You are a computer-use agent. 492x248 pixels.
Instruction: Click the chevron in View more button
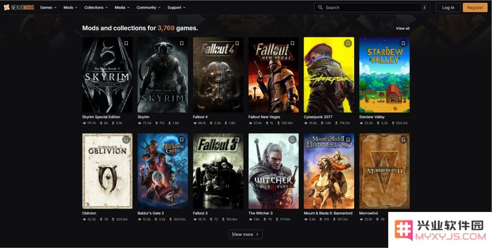coord(258,234)
